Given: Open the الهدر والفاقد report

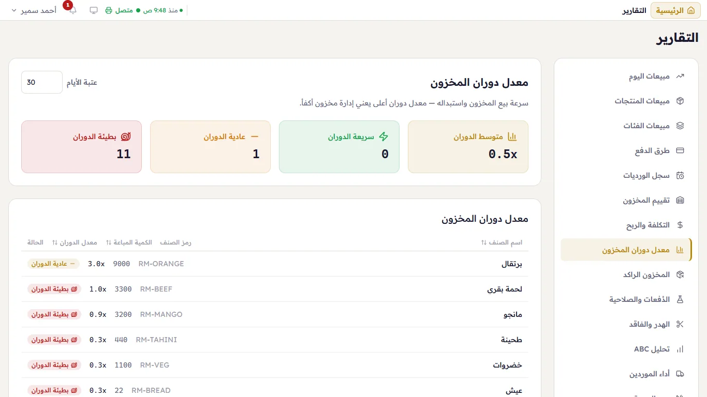Looking at the screenshot, I should pyautogui.click(x=626, y=325).
